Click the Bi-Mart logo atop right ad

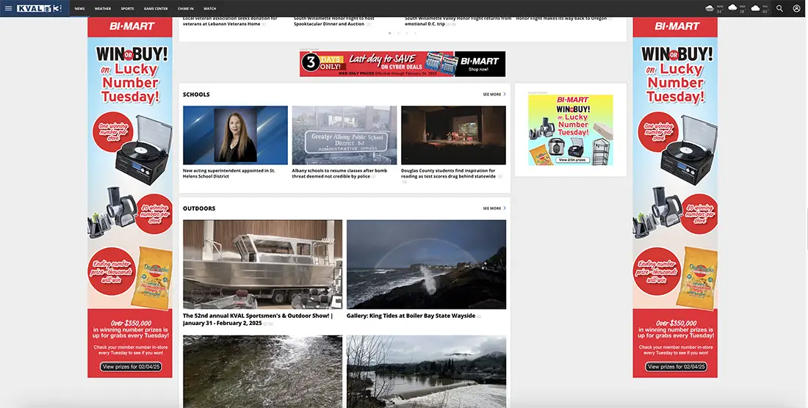click(x=677, y=26)
